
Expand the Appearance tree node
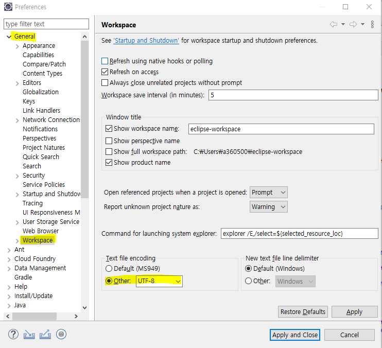(x=18, y=46)
